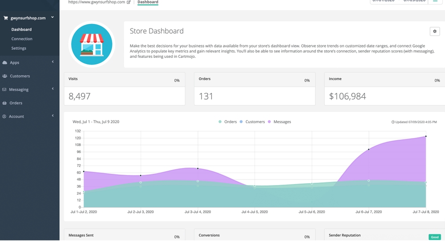Expand the Apps submenu chevron
Image resolution: width=445 pixels, height=241 pixels.
tap(53, 62)
